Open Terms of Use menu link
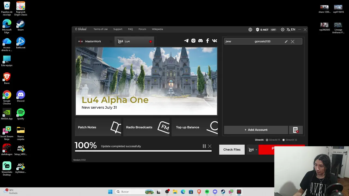The width and height of the screenshot is (349, 196). point(101,29)
